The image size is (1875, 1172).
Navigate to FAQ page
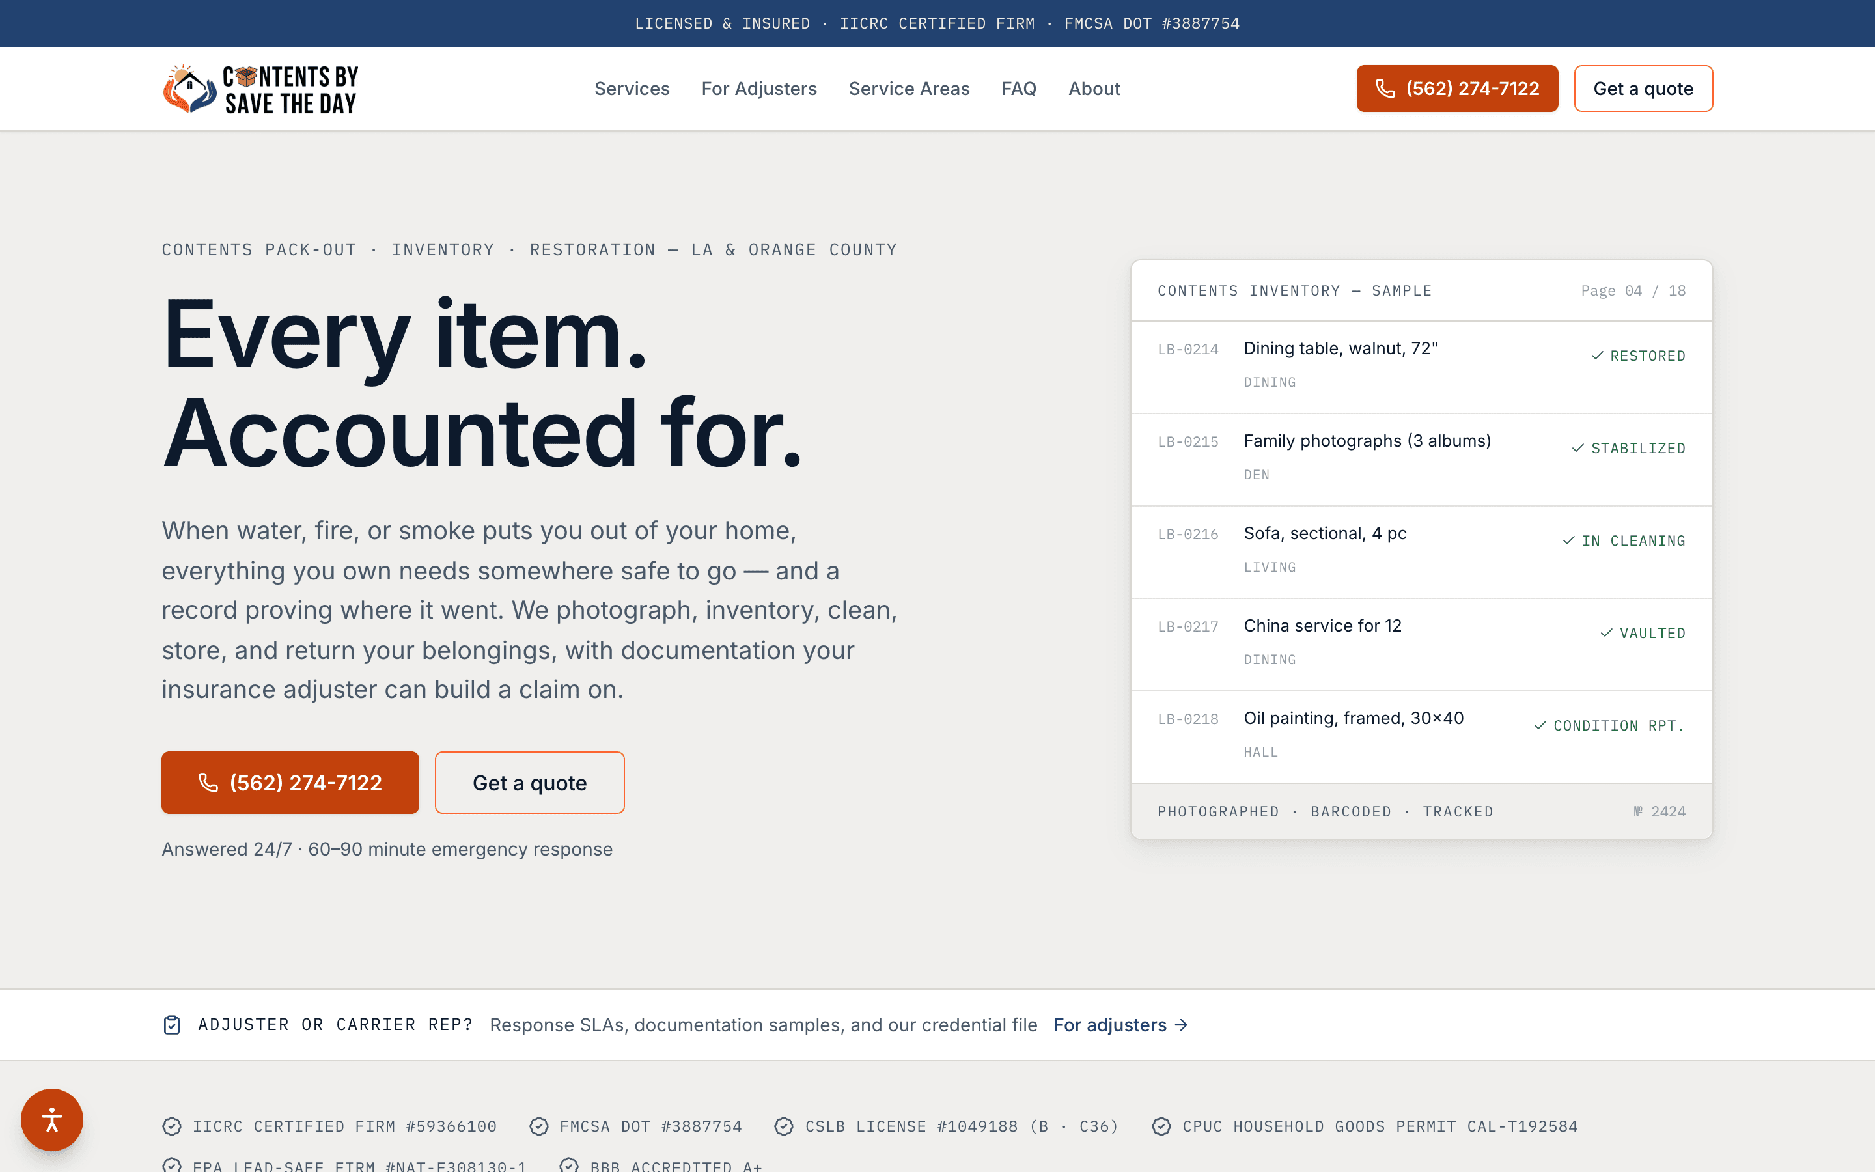[x=1019, y=89]
